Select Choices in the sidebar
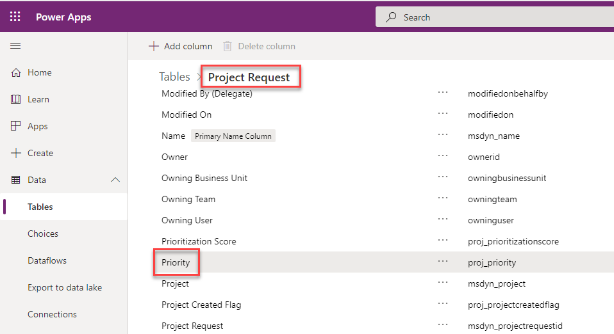This screenshot has width=614, height=334. tap(43, 234)
